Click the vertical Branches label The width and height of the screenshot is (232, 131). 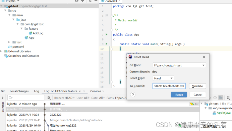tap(3, 107)
